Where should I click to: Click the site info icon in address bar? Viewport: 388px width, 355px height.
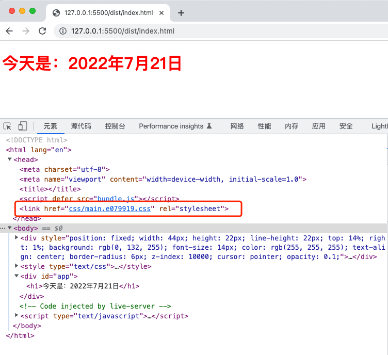pos(63,31)
